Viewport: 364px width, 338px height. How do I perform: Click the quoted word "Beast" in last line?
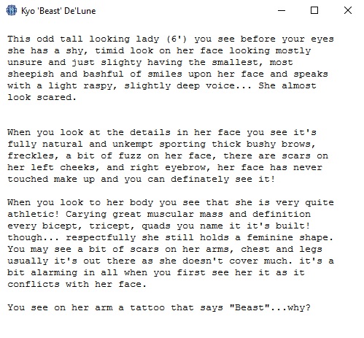pyautogui.click(x=249, y=307)
